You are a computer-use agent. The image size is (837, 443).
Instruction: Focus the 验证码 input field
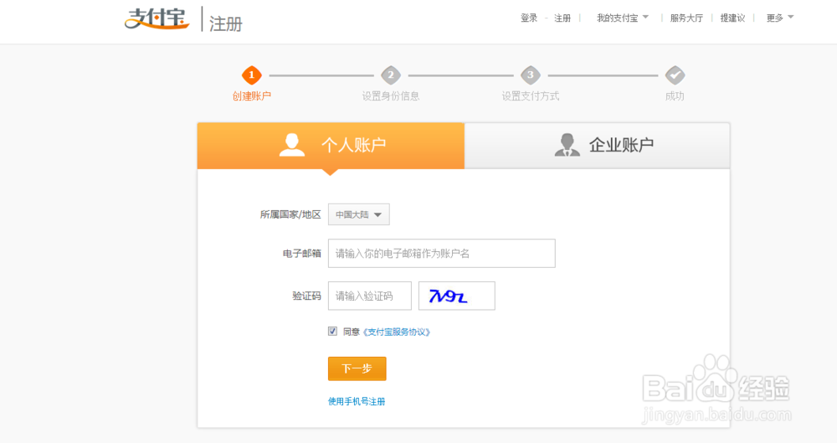(x=370, y=296)
